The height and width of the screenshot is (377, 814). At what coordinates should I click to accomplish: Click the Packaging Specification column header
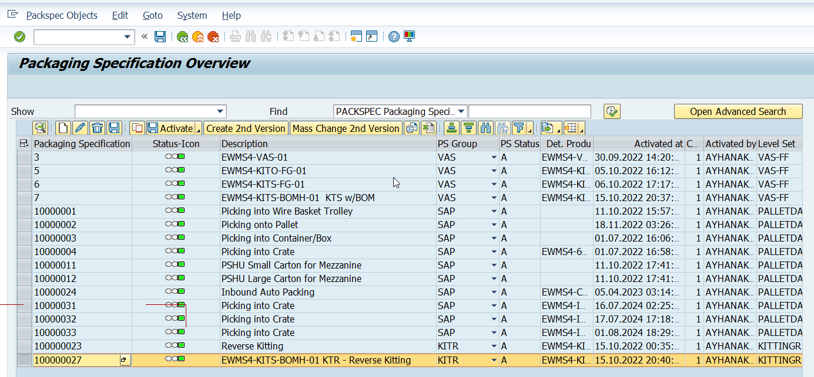(82, 144)
